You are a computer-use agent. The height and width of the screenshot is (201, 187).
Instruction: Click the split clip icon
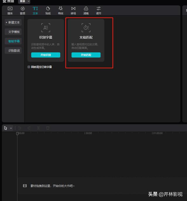pyautogui.click(x=38, y=128)
